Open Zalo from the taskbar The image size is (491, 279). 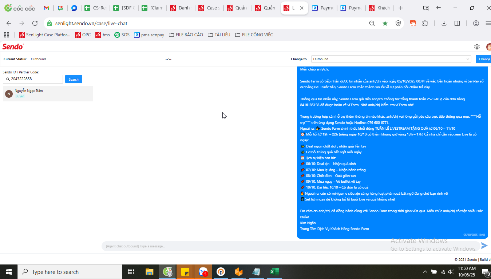(203, 272)
